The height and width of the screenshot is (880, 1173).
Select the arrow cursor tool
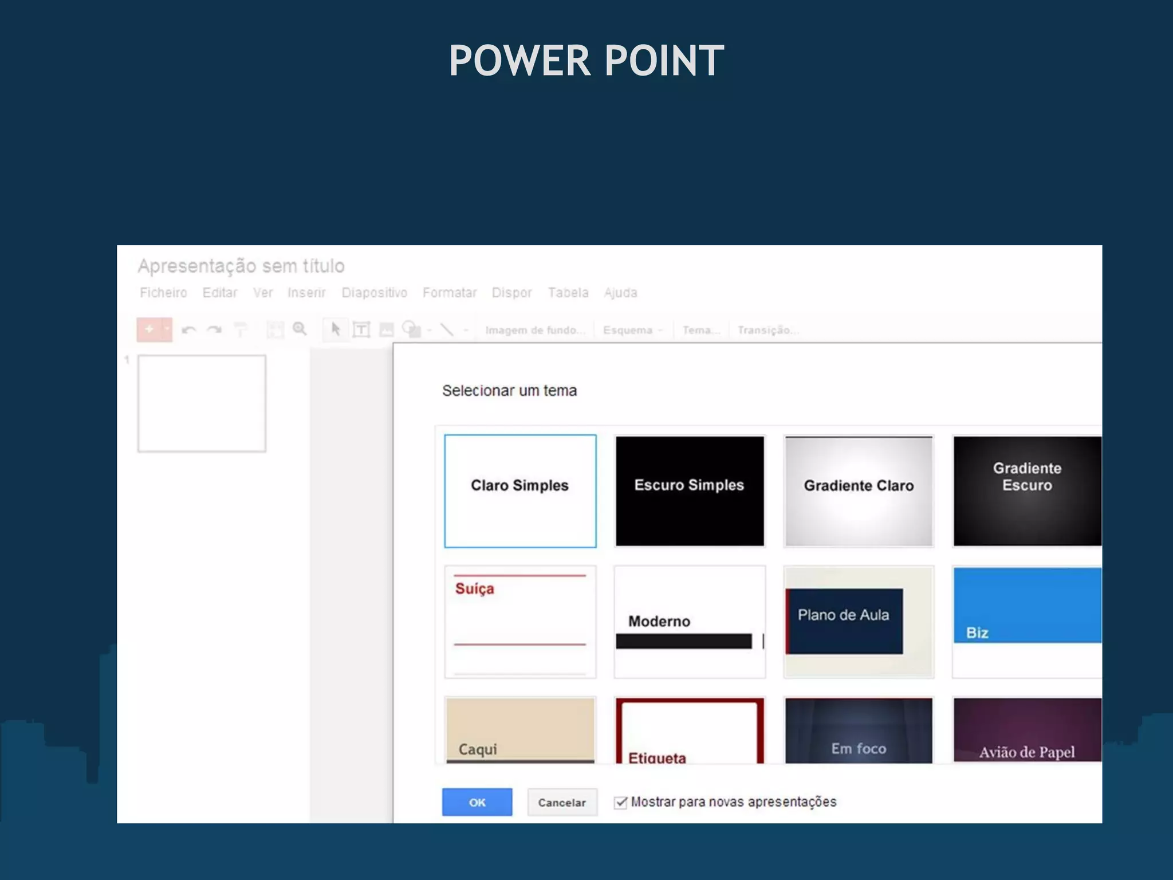pyautogui.click(x=336, y=329)
